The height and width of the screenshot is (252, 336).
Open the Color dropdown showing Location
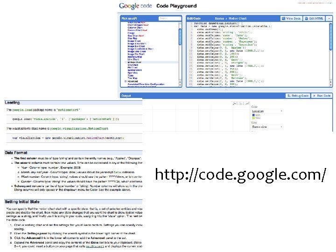coord(267,111)
